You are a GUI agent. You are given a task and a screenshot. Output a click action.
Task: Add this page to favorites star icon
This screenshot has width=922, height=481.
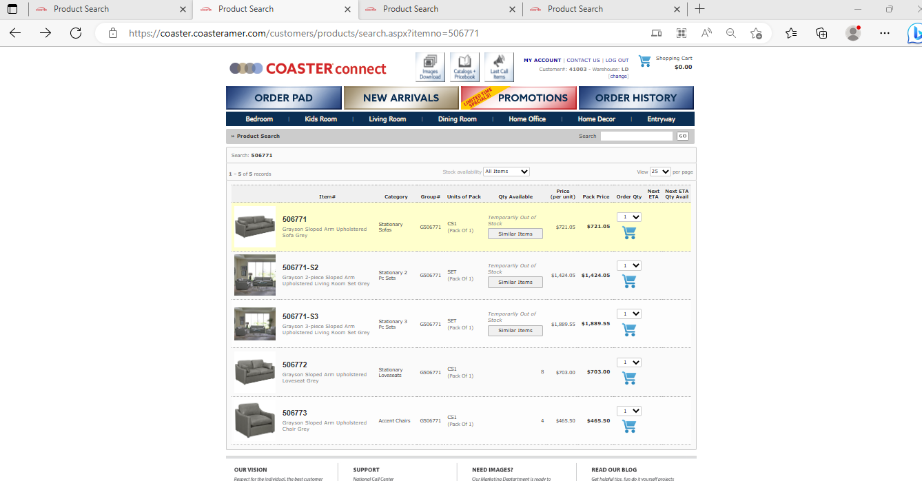tap(756, 33)
